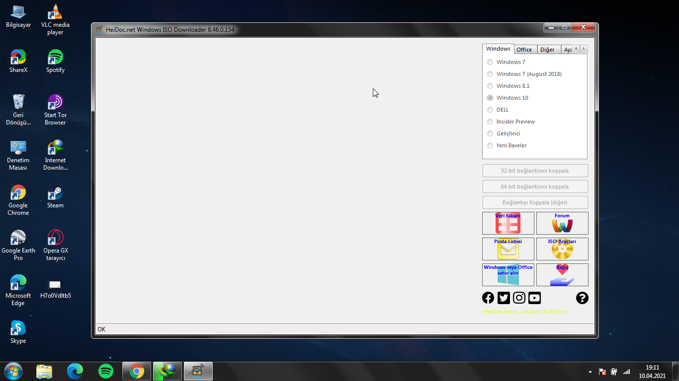The height and width of the screenshot is (381, 679).
Task: Select Denetim Masası desktop icon
Action: [x=18, y=155]
